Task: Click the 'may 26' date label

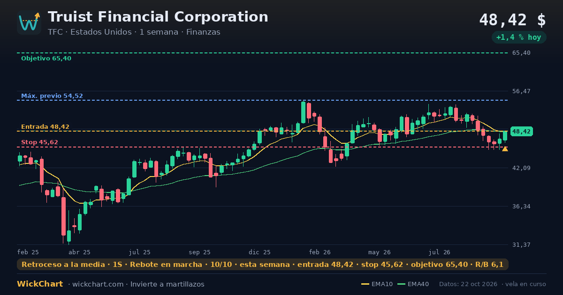Action: point(380,252)
